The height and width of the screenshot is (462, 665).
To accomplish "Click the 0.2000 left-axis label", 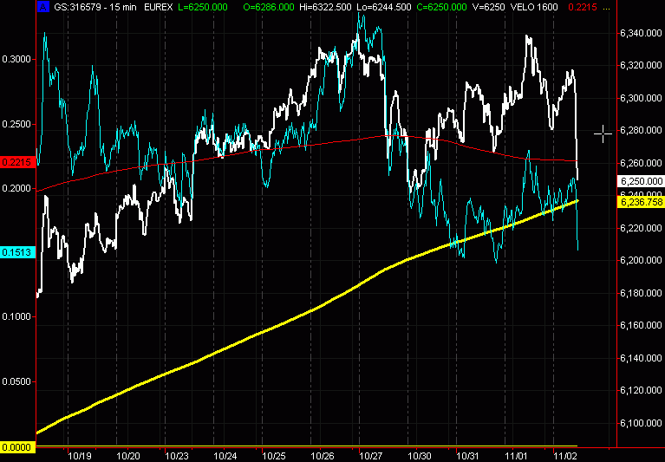I will tap(16, 188).
